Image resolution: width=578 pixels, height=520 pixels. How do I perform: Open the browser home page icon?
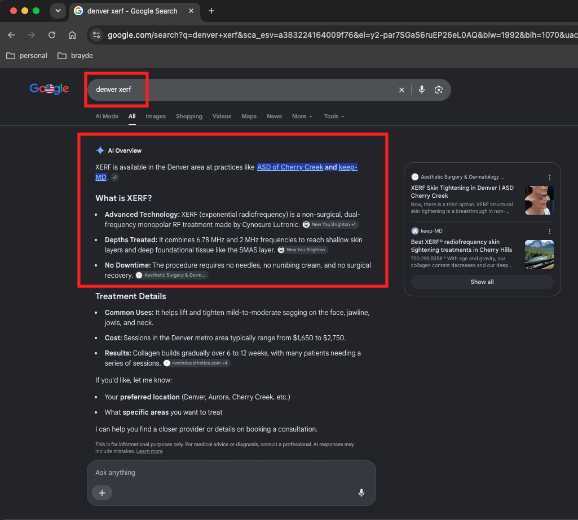[x=72, y=35]
